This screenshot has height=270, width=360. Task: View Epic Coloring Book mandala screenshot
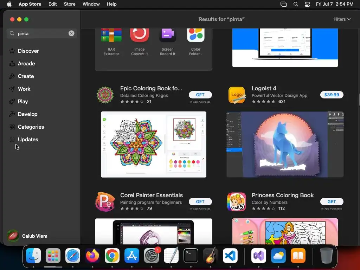pyautogui.click(x=154, y=144)
